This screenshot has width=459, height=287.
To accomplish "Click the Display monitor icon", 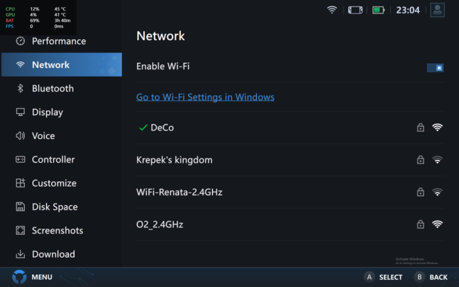I will tap(20, 112).
